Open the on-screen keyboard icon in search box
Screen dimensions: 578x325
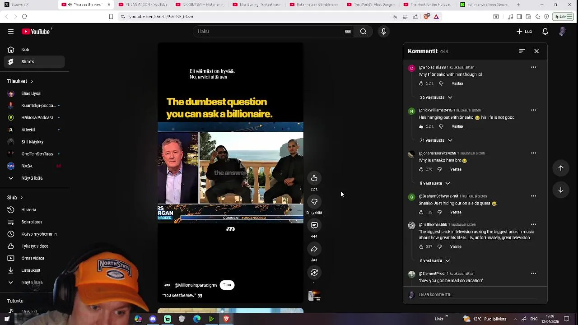[x=348, y=32]
